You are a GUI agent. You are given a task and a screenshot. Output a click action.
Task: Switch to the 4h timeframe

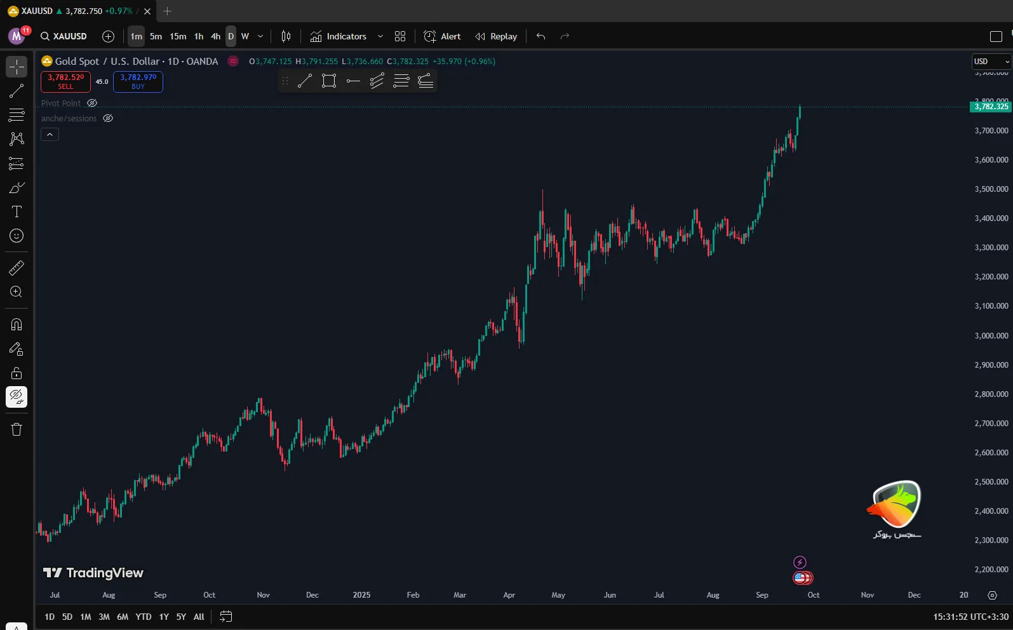pyautogui.click(x=215, y=36)
